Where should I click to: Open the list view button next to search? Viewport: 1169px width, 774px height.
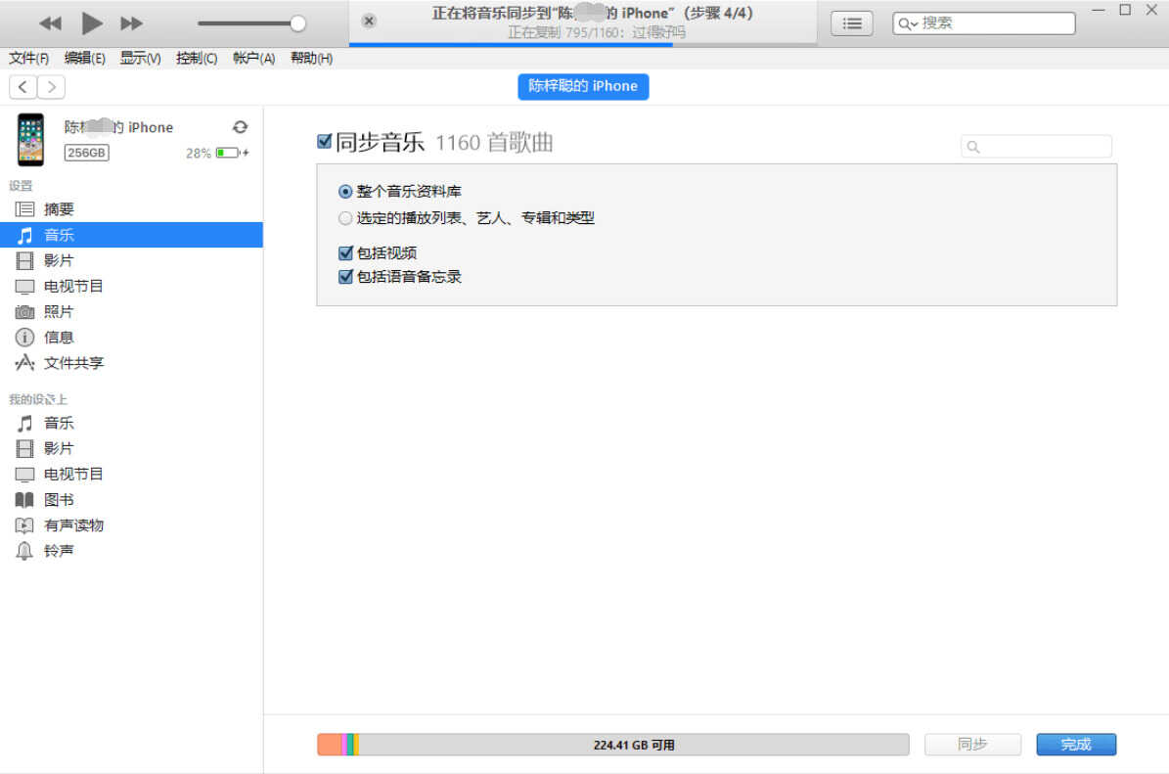[851, 23]
